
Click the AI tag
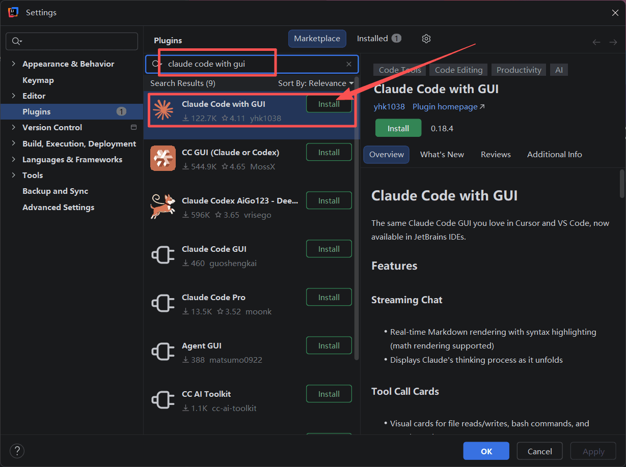559,70
